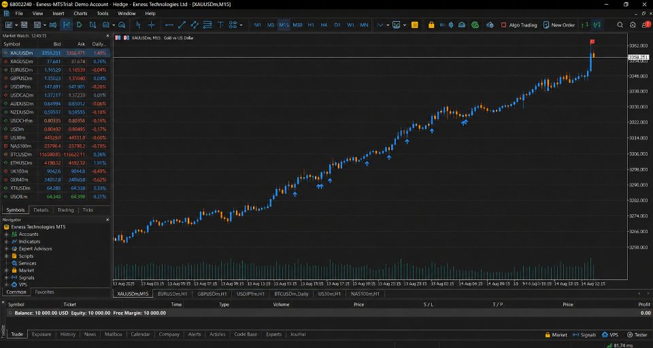This screenshot has width=653, height=348.
Task: Select the text label drawing tool
Action: click(x=220, y=25)
